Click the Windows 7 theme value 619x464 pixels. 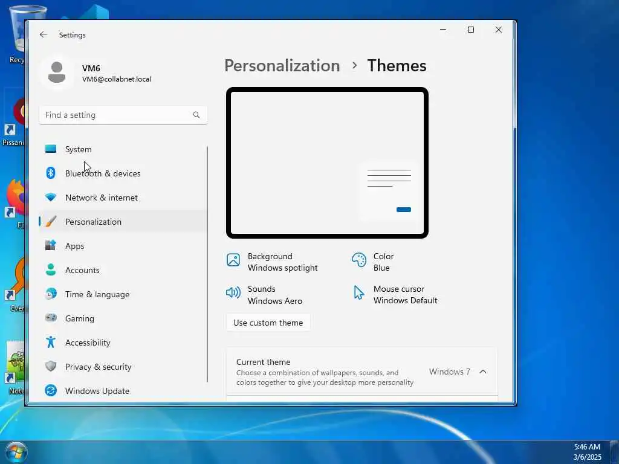pyautogui.click(x=450, y=372)
